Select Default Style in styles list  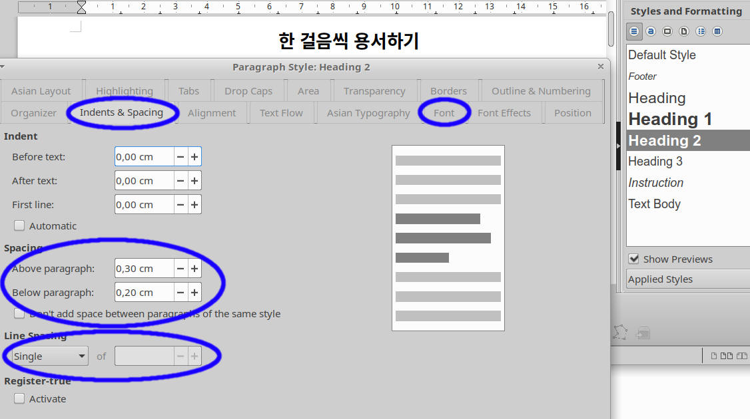(x=688, y=55)
